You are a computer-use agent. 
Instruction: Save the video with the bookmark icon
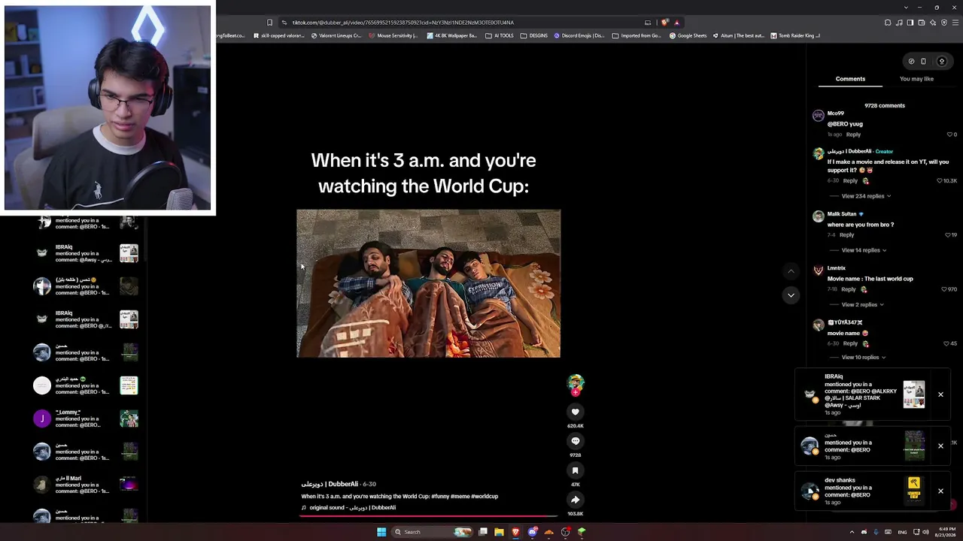click(575, 470)
